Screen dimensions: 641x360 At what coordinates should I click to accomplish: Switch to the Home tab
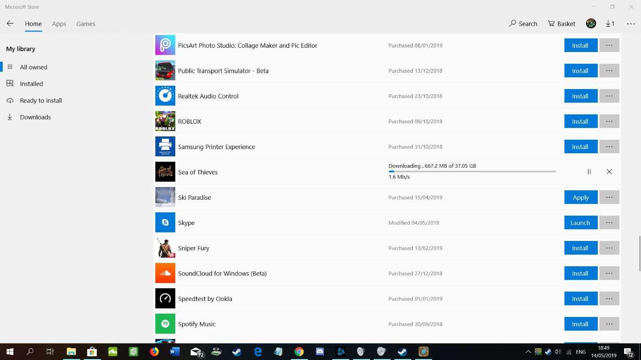pyautogui.click(x=33, y=23)
